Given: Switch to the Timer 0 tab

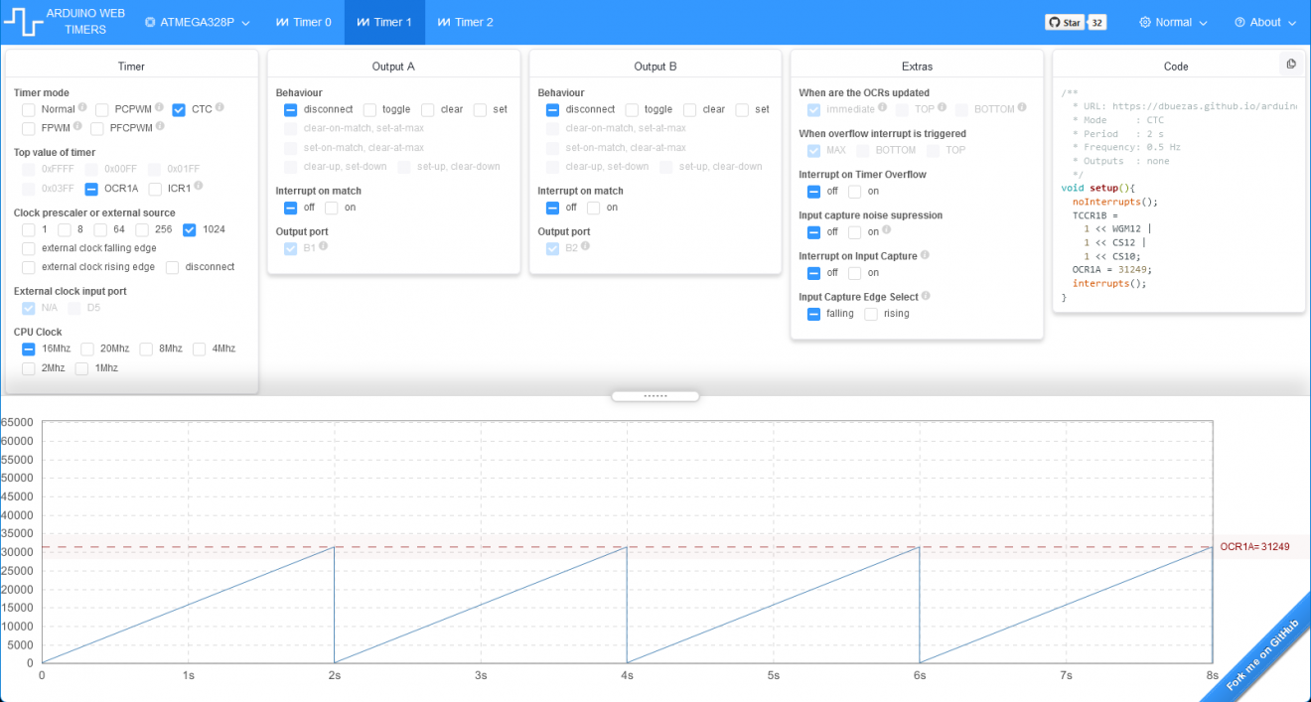Looking at the screenshot, I should tap(303, 22).
